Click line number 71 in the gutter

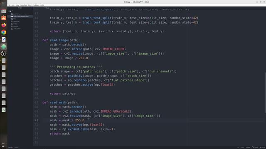[x=36, y=120]
